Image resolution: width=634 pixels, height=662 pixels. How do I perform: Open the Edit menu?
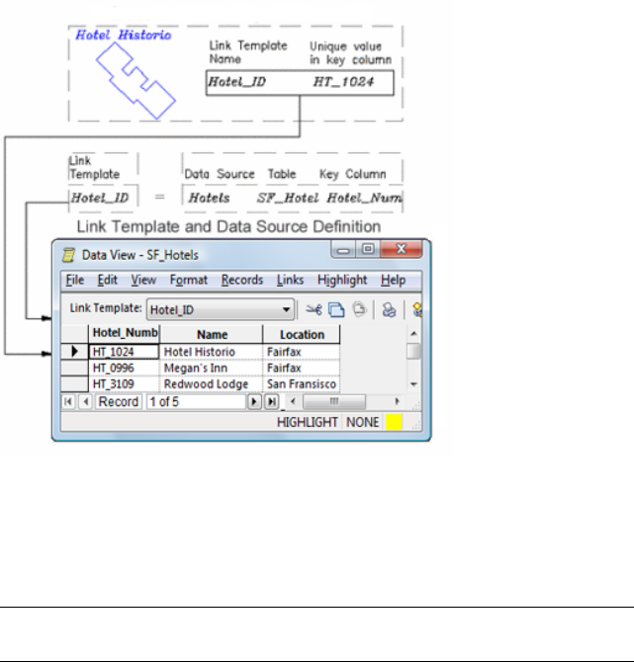click(x=107, y=280)
